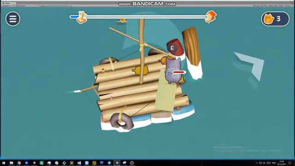Open the volume tray icon
Viewport: 295px width, 166px height.
[x=264, y=163]
